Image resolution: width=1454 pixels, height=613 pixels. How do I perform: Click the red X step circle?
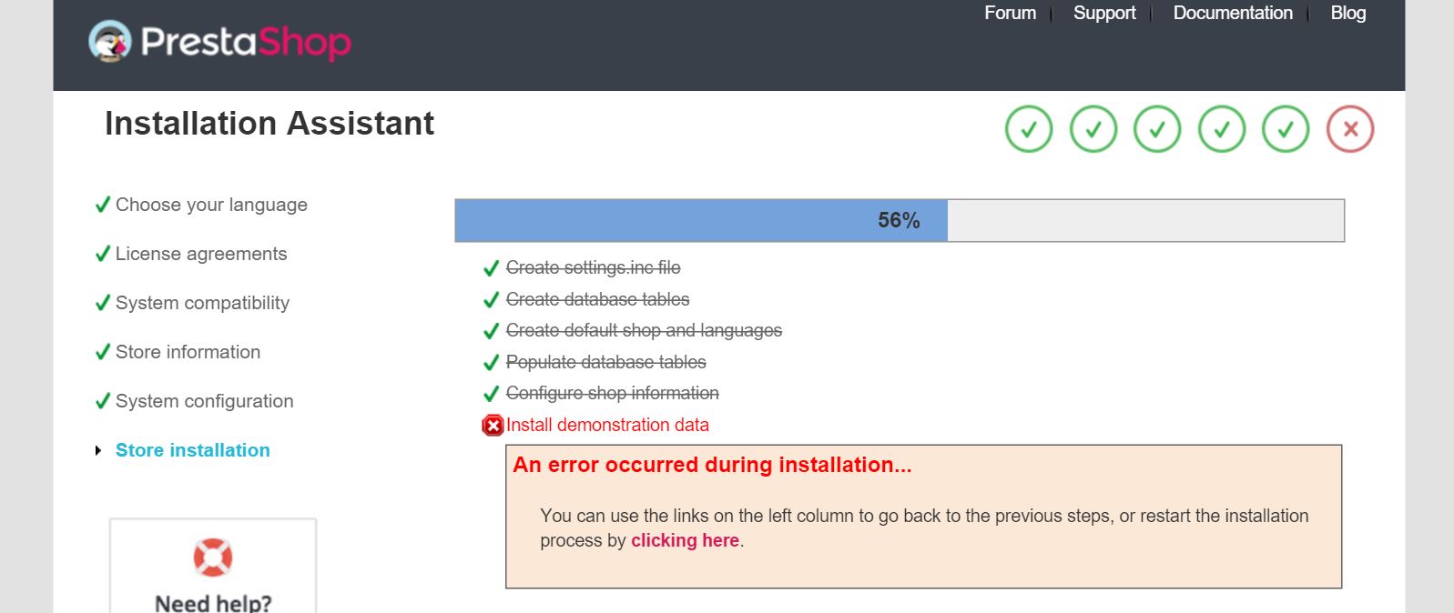pyautogui.click(x=1350, y=129)
